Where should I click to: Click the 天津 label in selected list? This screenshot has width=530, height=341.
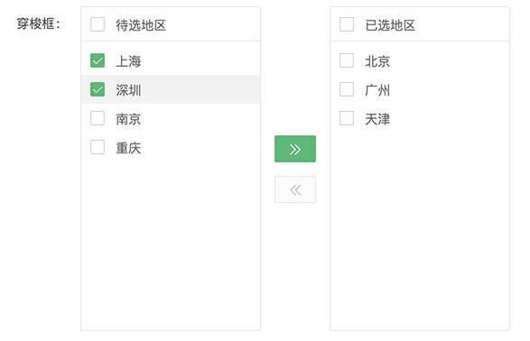(377, 119)
